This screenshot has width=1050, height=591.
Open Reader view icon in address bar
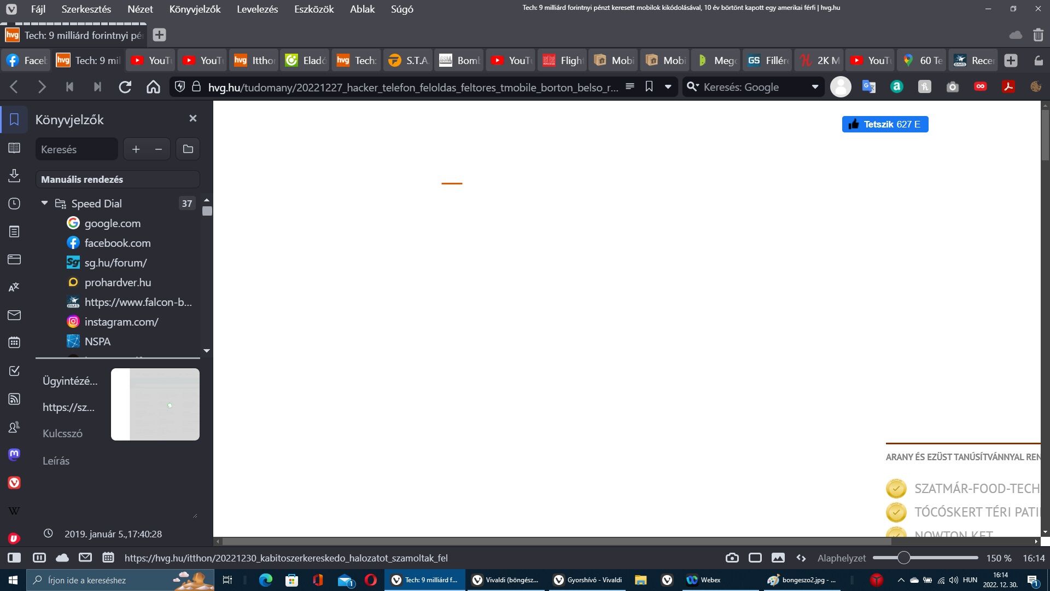point(630,86)
